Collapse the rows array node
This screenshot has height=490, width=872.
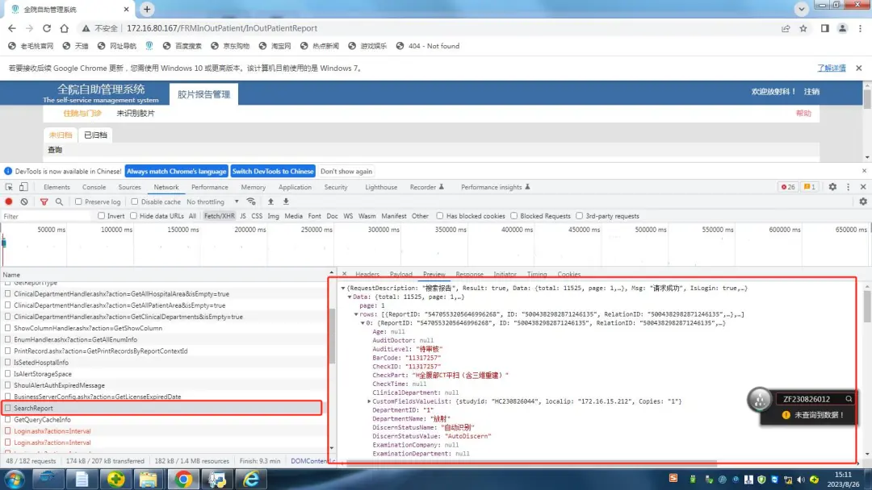pyautogui.click(x=356, y=314)
